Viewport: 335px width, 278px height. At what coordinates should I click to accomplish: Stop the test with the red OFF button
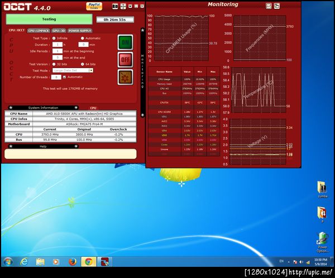pos(125,60)
